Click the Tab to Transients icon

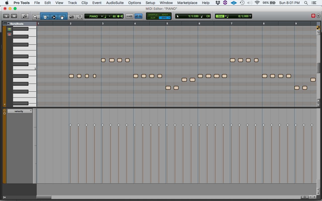pyautogui.click(x=129, y=16)
